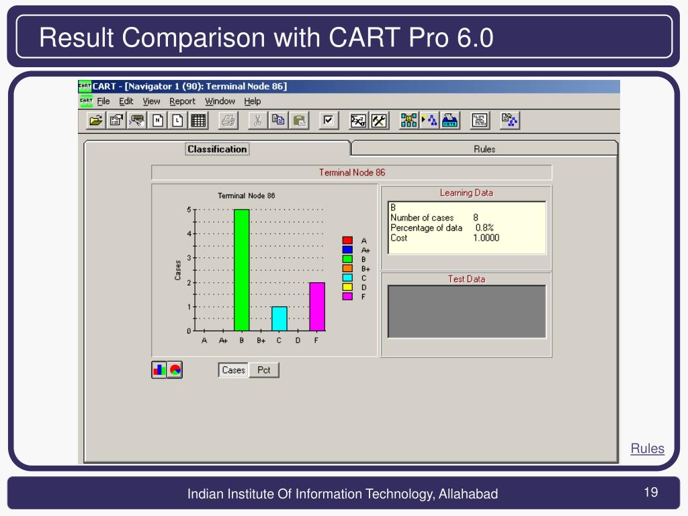Click the Learning Data heading
This screenshot has width=688, height=516.
click(466, 193)
